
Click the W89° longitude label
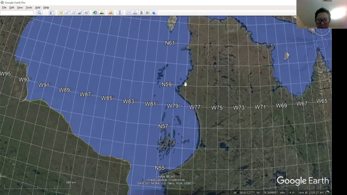(65, 90)
